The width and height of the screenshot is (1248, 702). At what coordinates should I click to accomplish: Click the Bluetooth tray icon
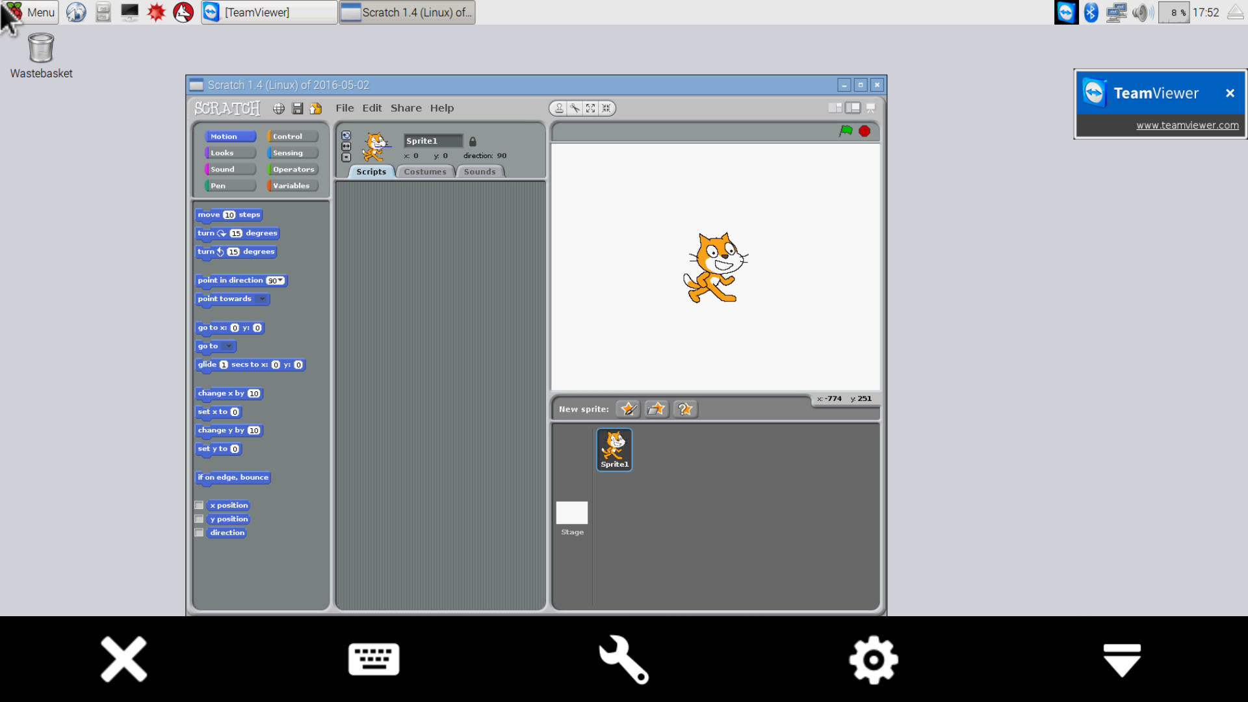pyautogui.click(x=1091, y=12)
